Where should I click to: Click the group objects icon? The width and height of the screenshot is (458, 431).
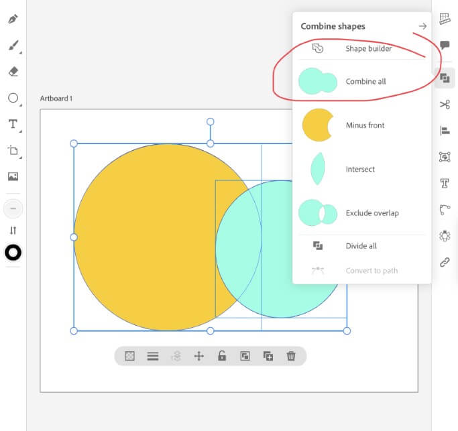[x=245, y=356]
